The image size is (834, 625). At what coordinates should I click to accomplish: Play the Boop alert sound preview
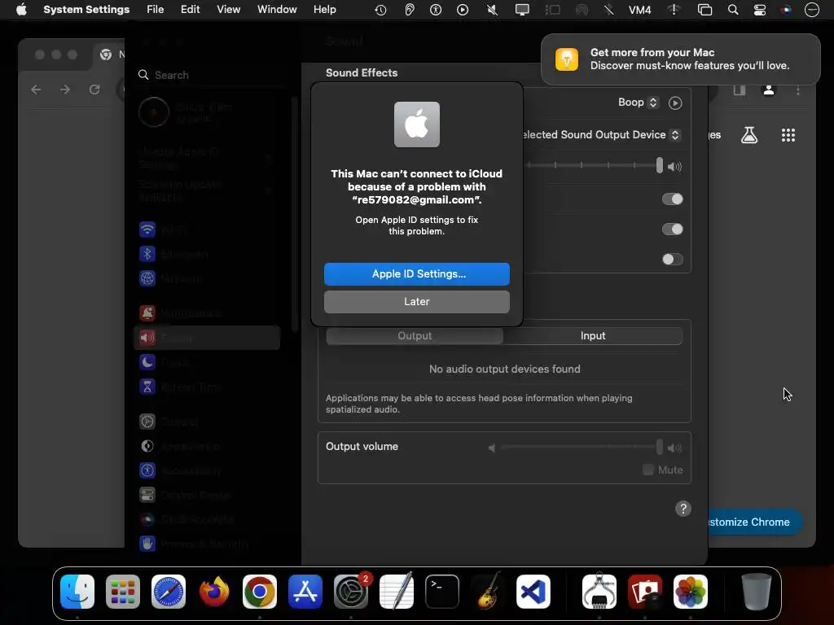(675, 103)
